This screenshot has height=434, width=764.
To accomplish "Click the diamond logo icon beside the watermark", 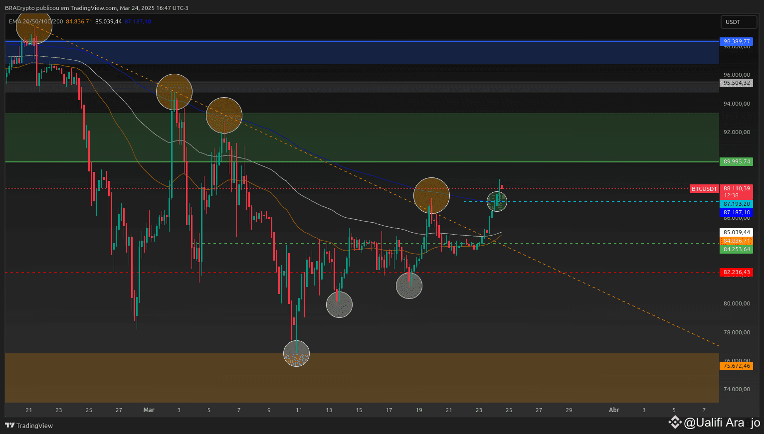I will 674,423.
